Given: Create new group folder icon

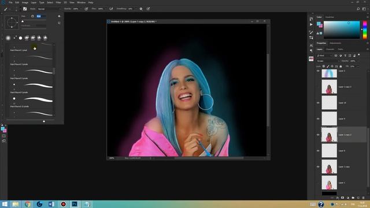Looking at the screenshot, I should tap(353, 198).
